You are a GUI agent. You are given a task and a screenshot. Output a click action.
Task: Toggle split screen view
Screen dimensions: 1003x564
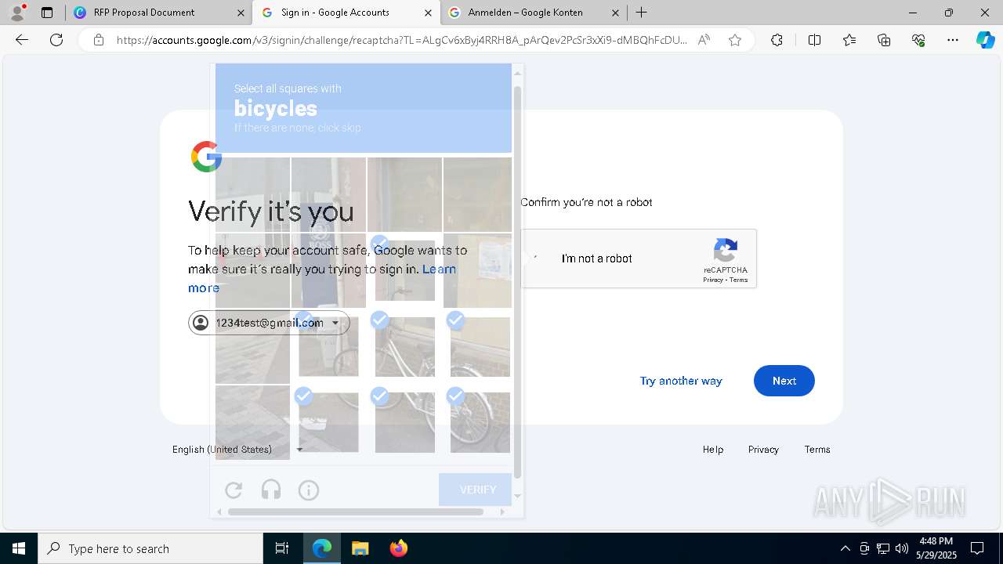pyautogui.click(x=814, y=40)
